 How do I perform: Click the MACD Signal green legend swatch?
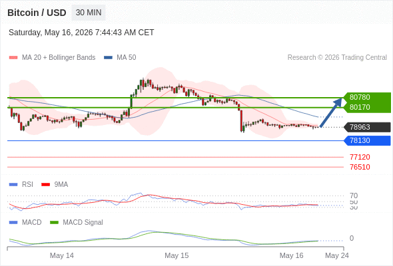[54, 223]
